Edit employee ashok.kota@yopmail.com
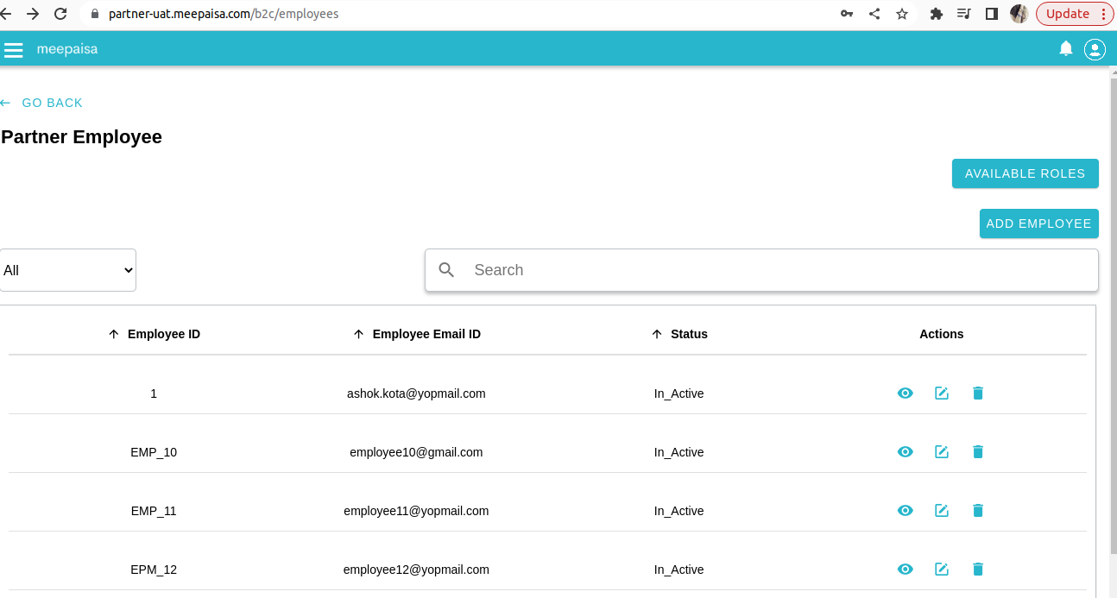1117x598 pixels. click(942, 393)
